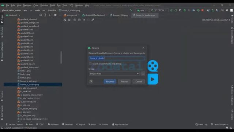Open App Inspection tool window
Screen dimensions: 234x132
pos(120,124)
